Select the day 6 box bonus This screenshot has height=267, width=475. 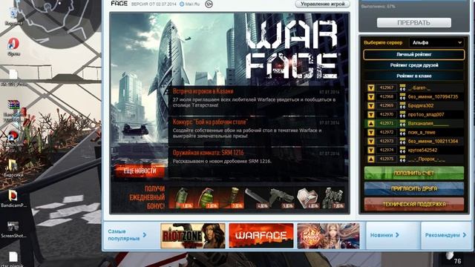[307, 198]
